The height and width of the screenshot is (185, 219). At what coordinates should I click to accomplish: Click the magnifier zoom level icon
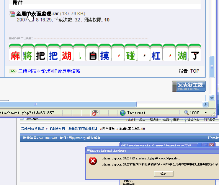[x=186, y=112]
